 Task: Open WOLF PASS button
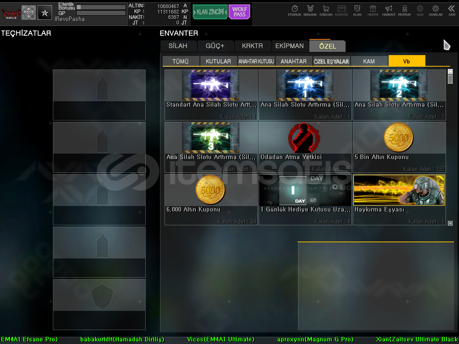[x=239, y=12]
